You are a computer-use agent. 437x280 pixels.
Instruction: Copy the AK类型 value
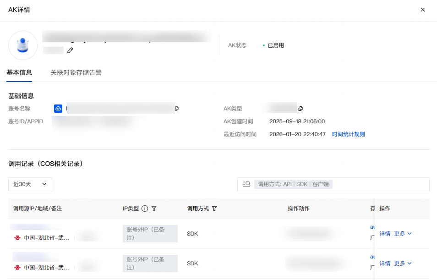click(x=300, y=109)
